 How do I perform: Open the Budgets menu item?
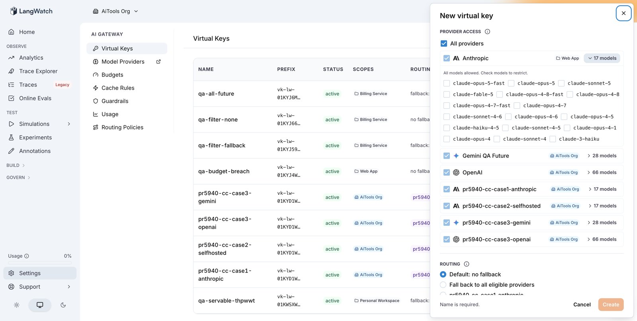[x=127, y=75]
